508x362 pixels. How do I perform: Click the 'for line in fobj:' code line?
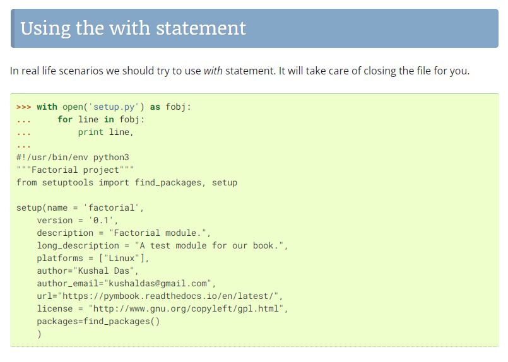[x=101, y=119]
